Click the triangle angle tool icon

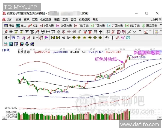click(58, 32)
